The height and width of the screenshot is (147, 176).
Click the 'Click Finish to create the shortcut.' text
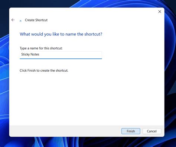pyautogui.click(x=44, y=71)
